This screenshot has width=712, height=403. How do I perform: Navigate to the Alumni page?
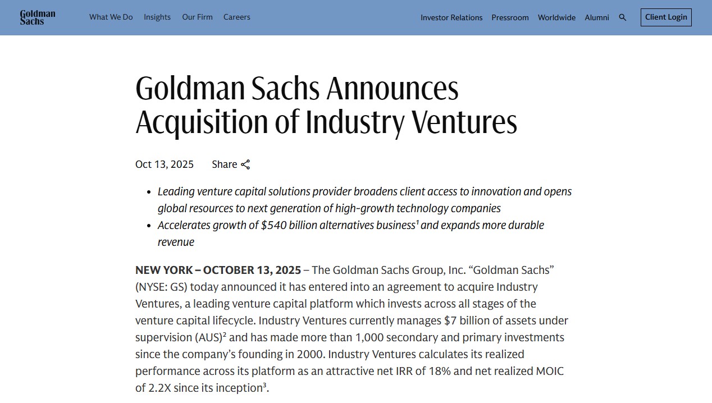coord(597,17)
